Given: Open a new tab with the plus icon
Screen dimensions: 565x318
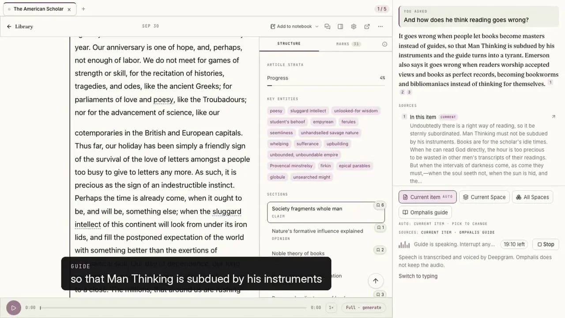Looking at the screenshot, I should [x=83, y=9].
